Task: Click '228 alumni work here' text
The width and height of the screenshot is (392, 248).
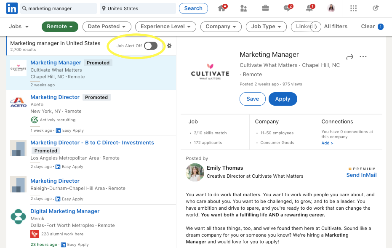Action: coord(62,234)
